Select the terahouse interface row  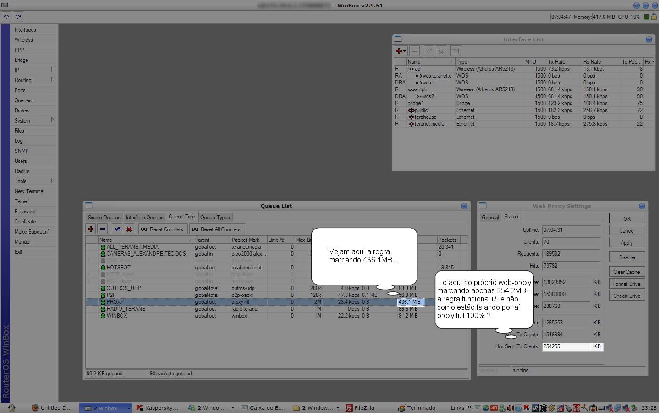click(x=523, y=117)
